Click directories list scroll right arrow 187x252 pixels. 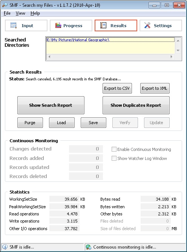(x=172, y=57)
